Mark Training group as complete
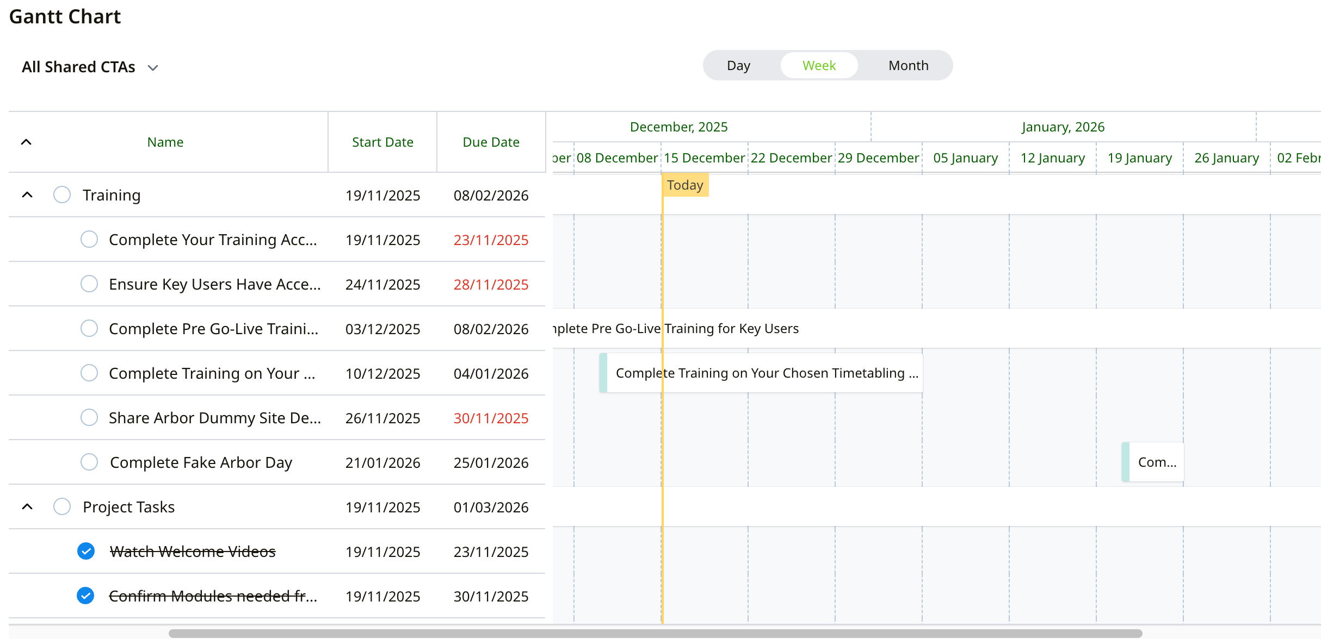 62,195
